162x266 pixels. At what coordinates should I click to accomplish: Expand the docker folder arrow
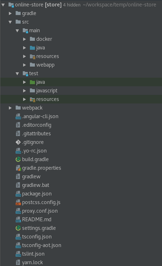point(25,39)
